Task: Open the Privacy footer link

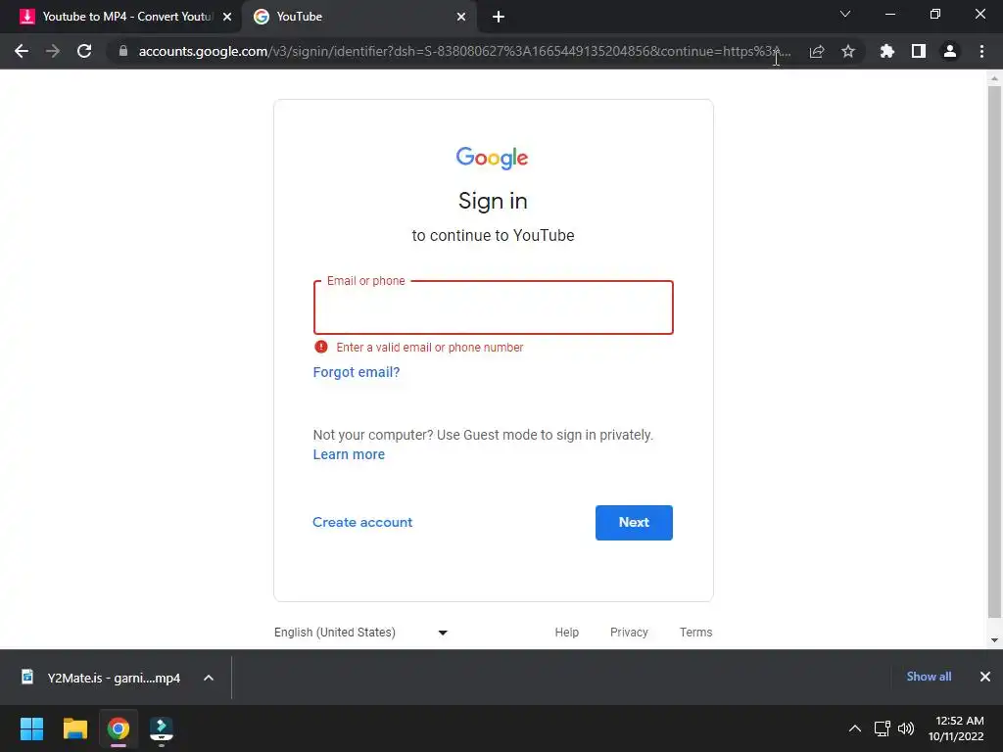Action: pos(629,633)
